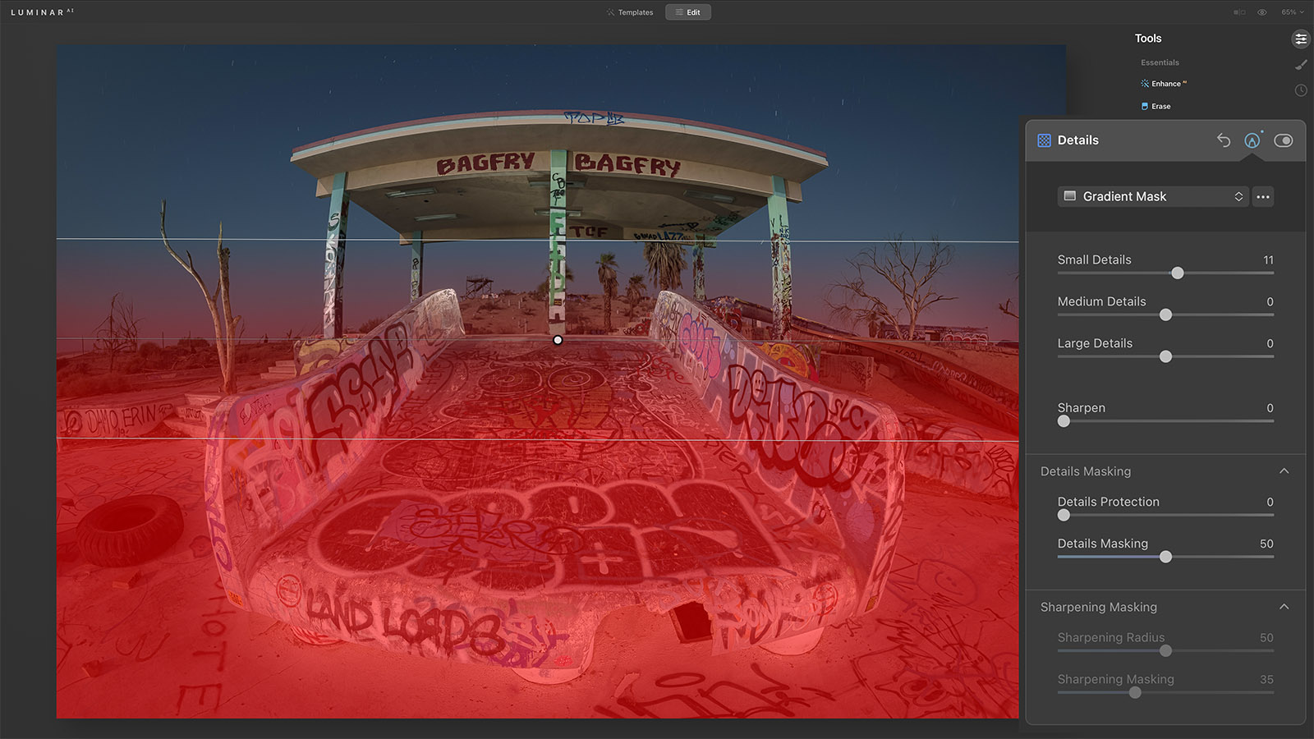Click the gradient mask center control point
The height and width of the screenshot is (739, 1314).
click(x=558, y=340)
